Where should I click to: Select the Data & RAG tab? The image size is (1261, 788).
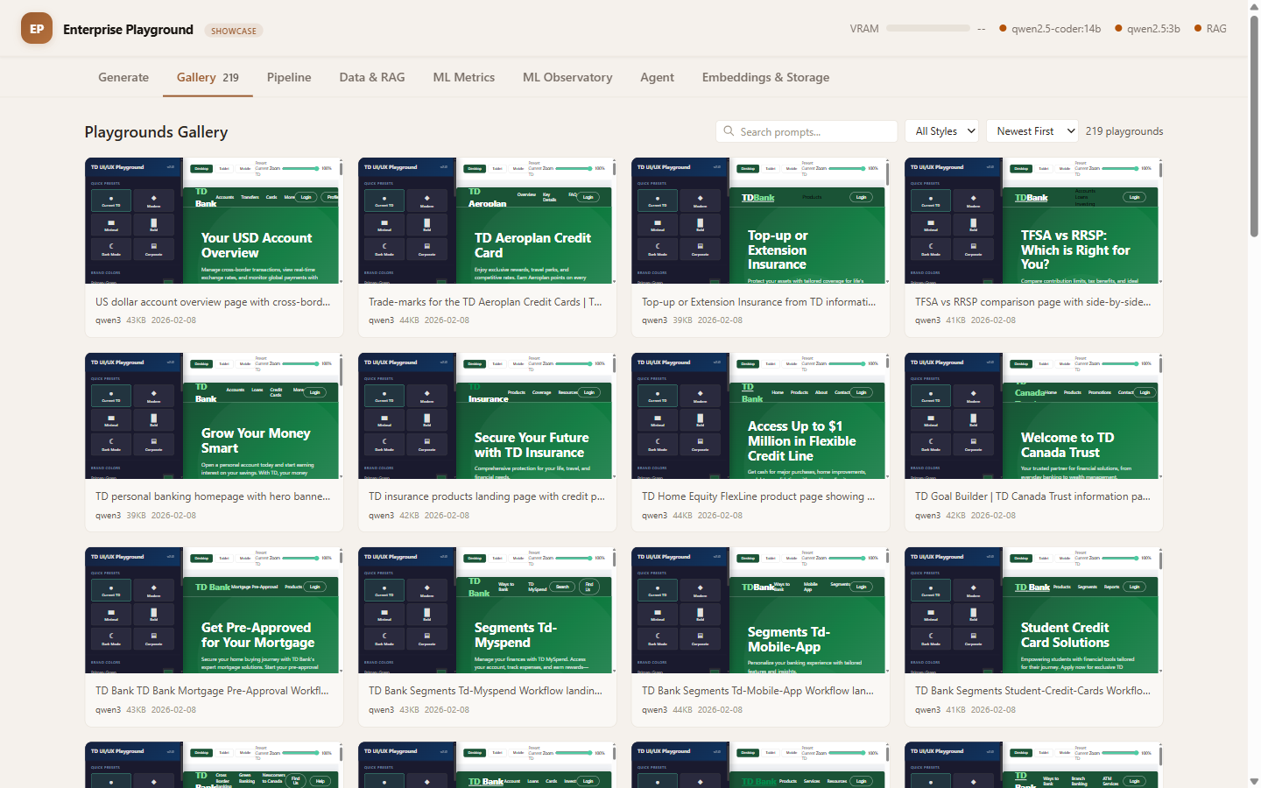pyautogui.click(x=372, y=77)
